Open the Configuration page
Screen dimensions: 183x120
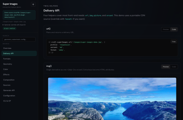click(x=19, y=96)
